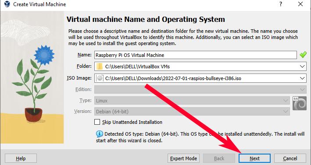Open the Folder dropdown arrow

pos(302,67)
